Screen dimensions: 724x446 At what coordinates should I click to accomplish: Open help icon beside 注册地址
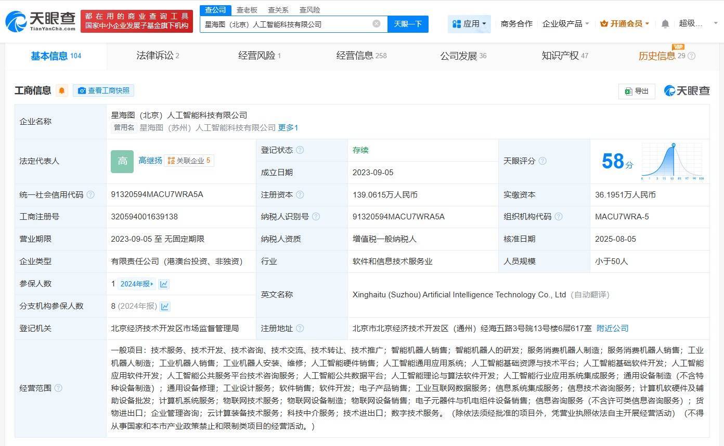click(300, 329)
